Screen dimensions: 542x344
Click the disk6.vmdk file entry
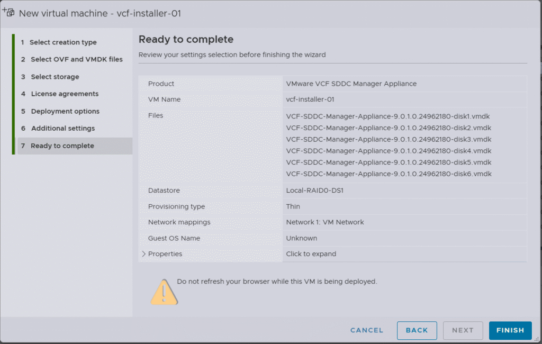click(x=389, y=174)
